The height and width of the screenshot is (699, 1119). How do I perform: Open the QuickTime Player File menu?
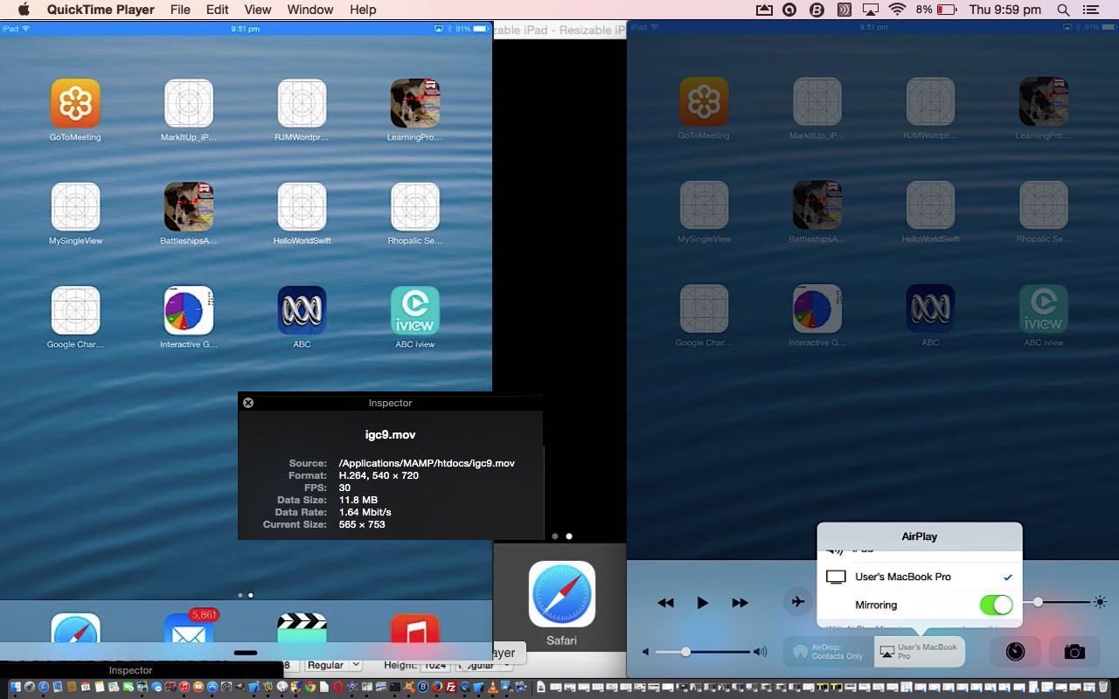[x=179, y=10]
